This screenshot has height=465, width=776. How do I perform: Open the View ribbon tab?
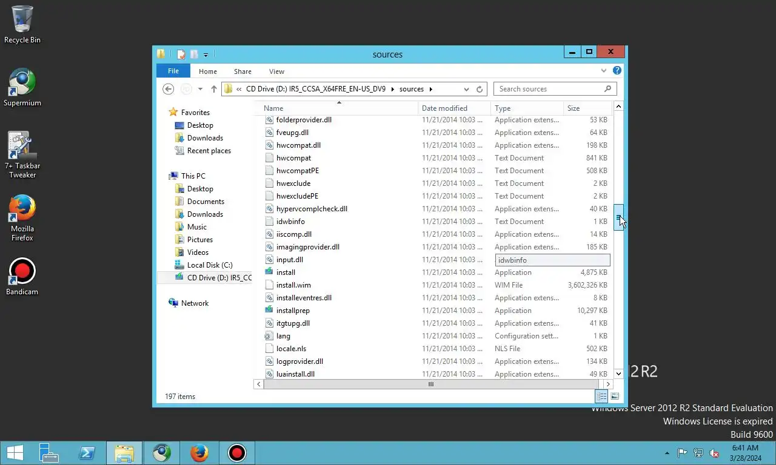pyautogui.click(x=276, y=71)
